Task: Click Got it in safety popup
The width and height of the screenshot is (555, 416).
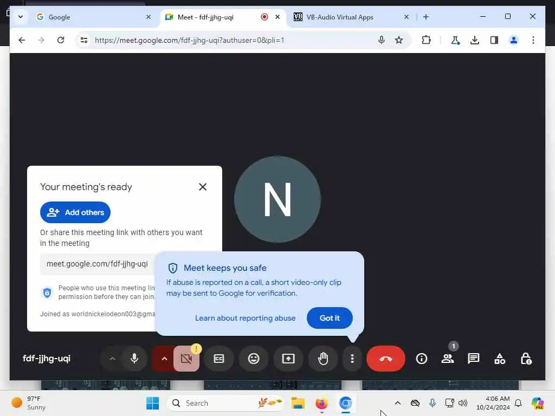Action: 330,318
